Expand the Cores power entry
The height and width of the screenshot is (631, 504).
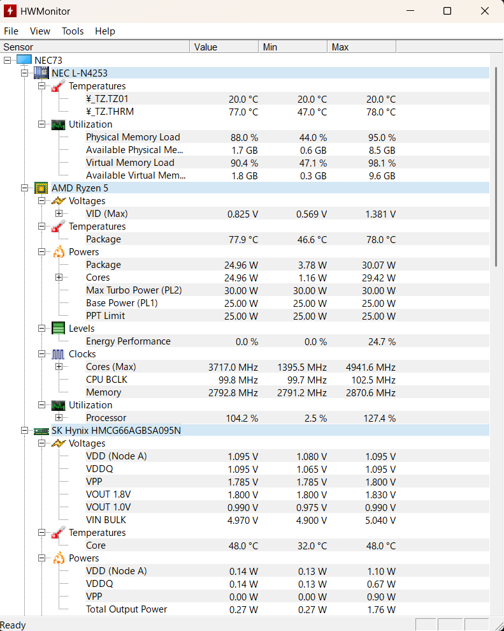pyautogui.click(x=59, y=278)
